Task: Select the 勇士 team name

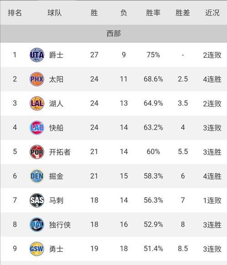Action: [56, 249]
